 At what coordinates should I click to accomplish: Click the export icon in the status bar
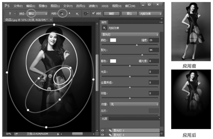(x=16, y=134)
